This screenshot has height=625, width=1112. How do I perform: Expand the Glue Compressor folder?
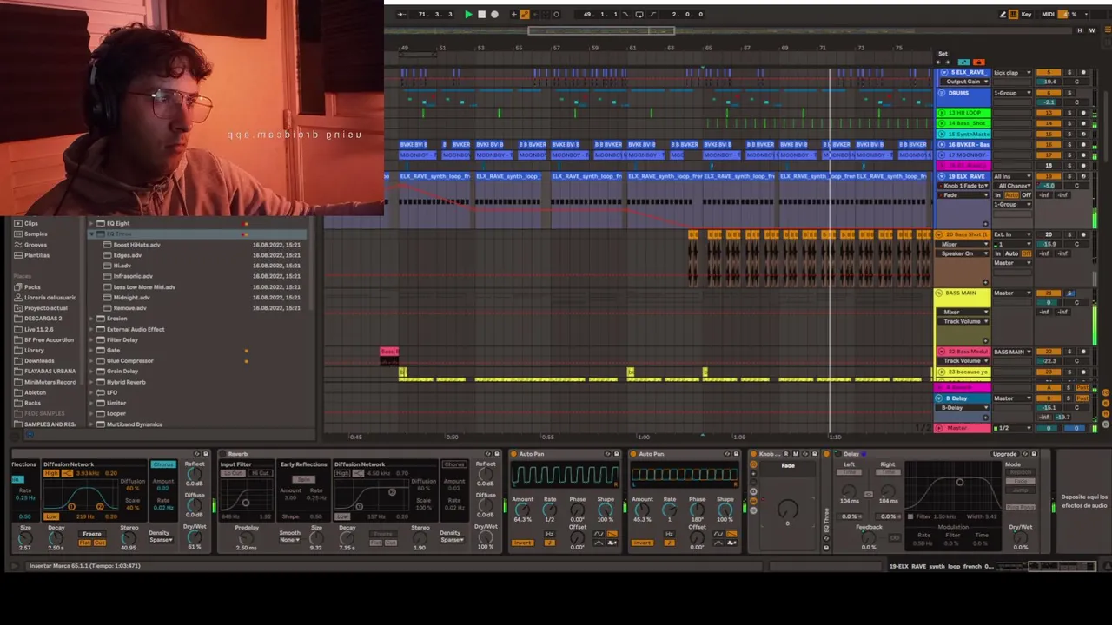point(91,360)
